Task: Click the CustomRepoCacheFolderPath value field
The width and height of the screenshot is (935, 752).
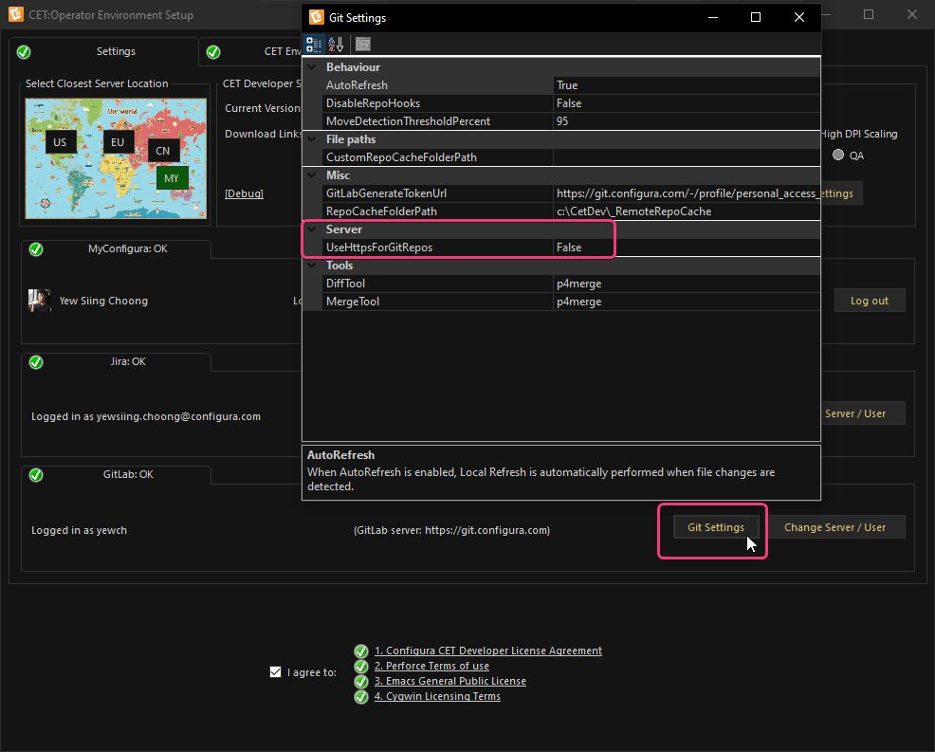Action: pyautogui.click(x=687, y=157)
